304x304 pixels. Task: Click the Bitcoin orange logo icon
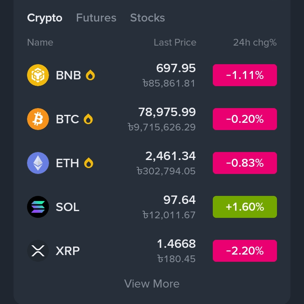[38, 119]
